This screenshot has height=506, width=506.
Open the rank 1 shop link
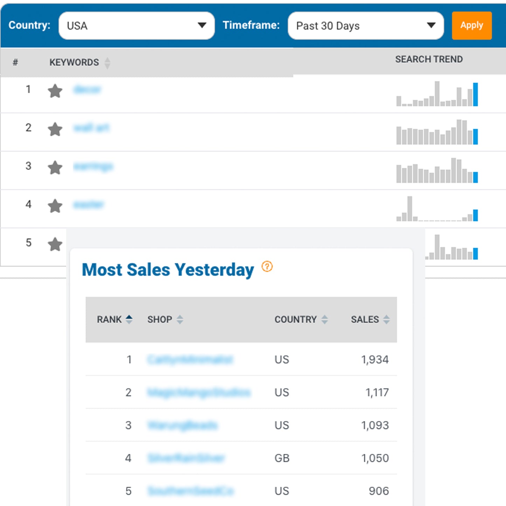click(190, 360)
